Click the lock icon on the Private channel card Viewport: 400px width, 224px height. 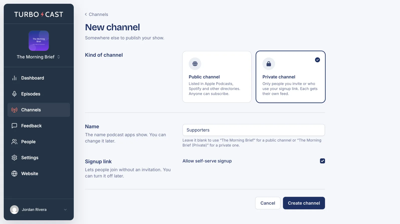pyautogui.click(x=269, y=64)
